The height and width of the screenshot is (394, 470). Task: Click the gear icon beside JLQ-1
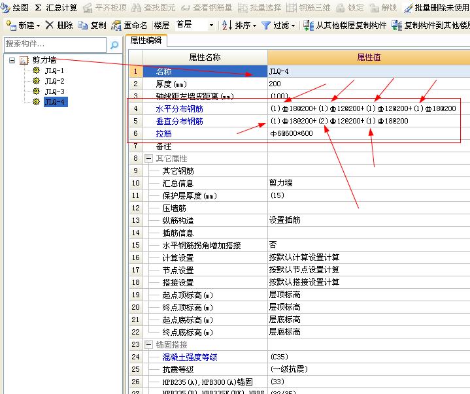click(36, 71)
